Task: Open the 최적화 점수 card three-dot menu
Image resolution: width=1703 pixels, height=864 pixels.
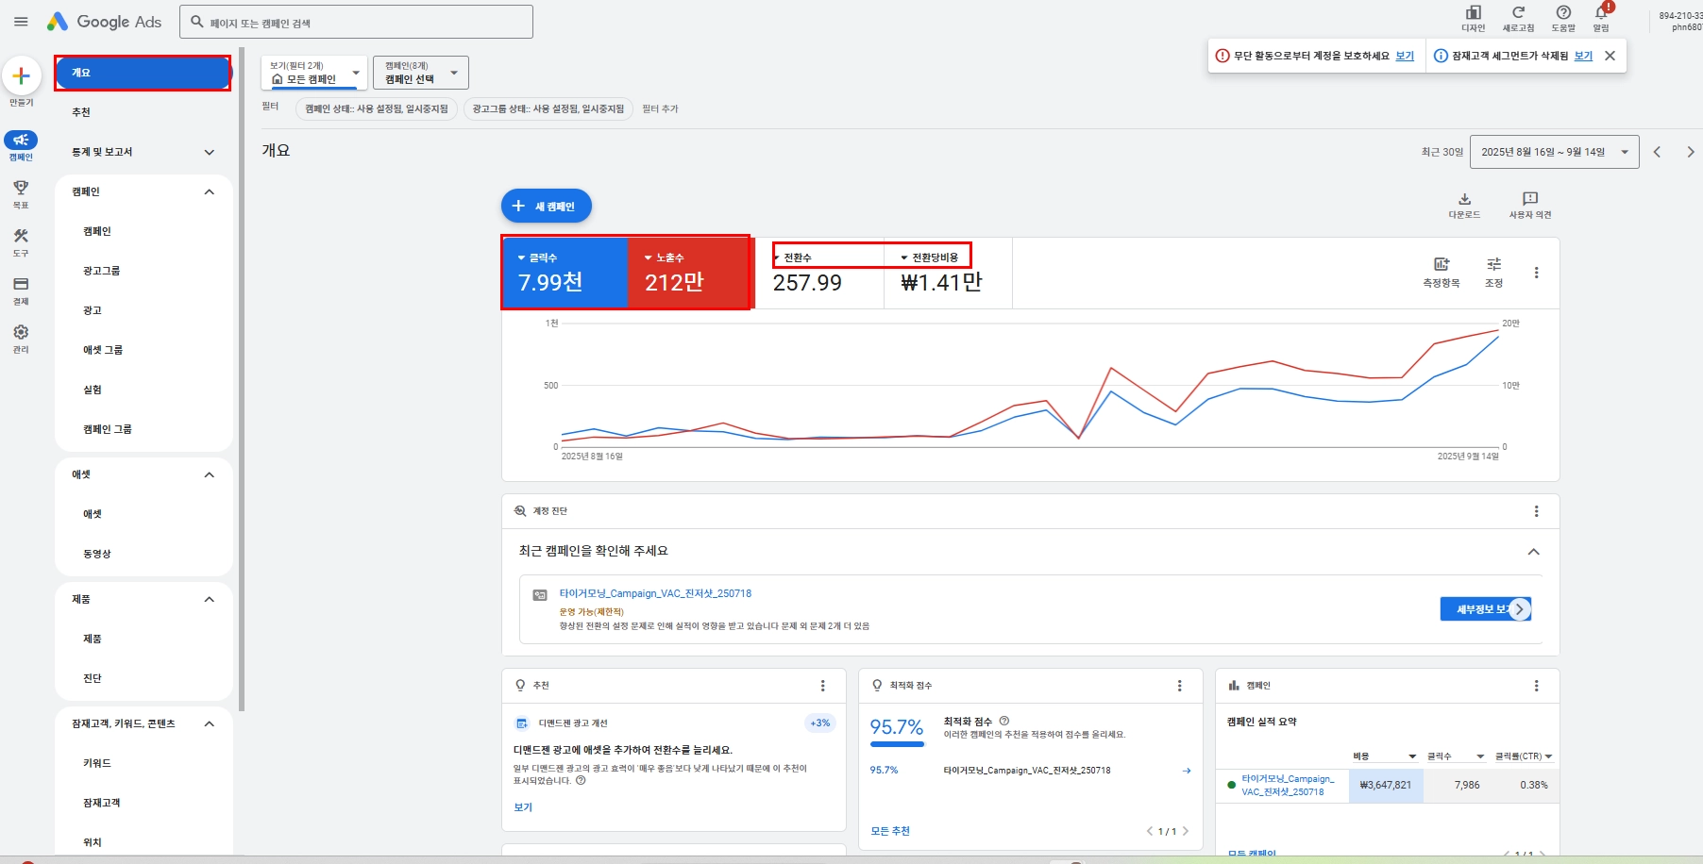Action: [x=1180, y=686]
